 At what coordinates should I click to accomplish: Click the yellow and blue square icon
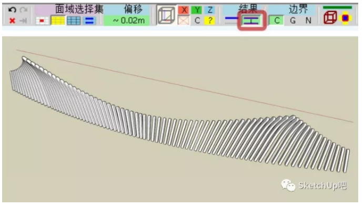tap(345, 18)
